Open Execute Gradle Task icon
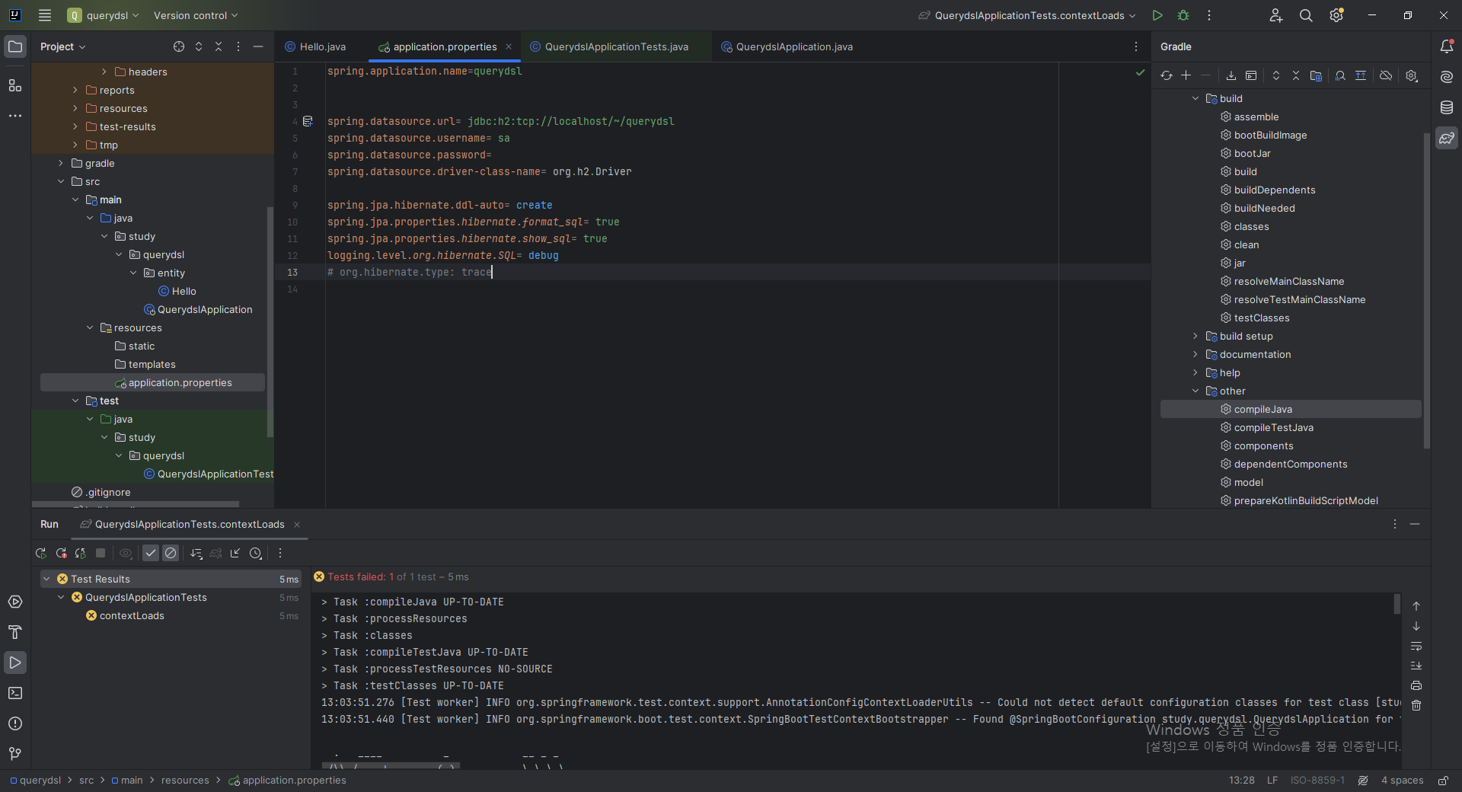1462x792 pixels. [1251, 75]
